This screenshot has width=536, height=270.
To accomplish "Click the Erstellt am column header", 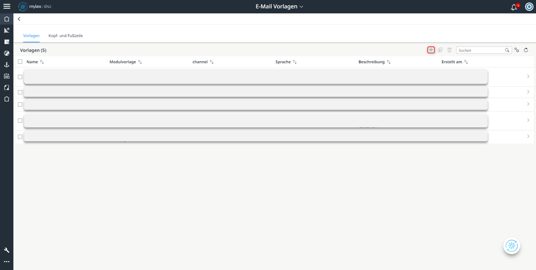I will 452,62.
